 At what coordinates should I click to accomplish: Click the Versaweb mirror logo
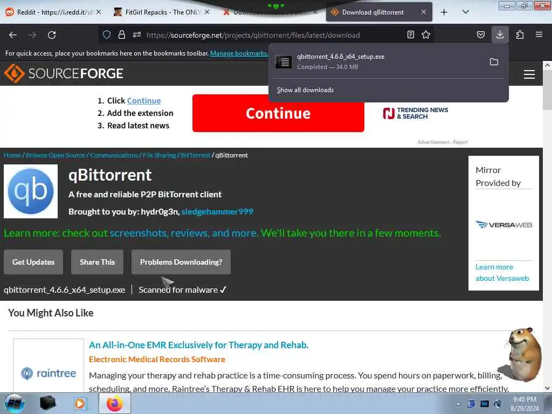[x=504, y=225]
